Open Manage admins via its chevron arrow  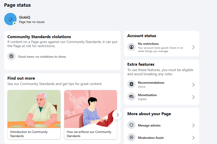coord(193,125)
